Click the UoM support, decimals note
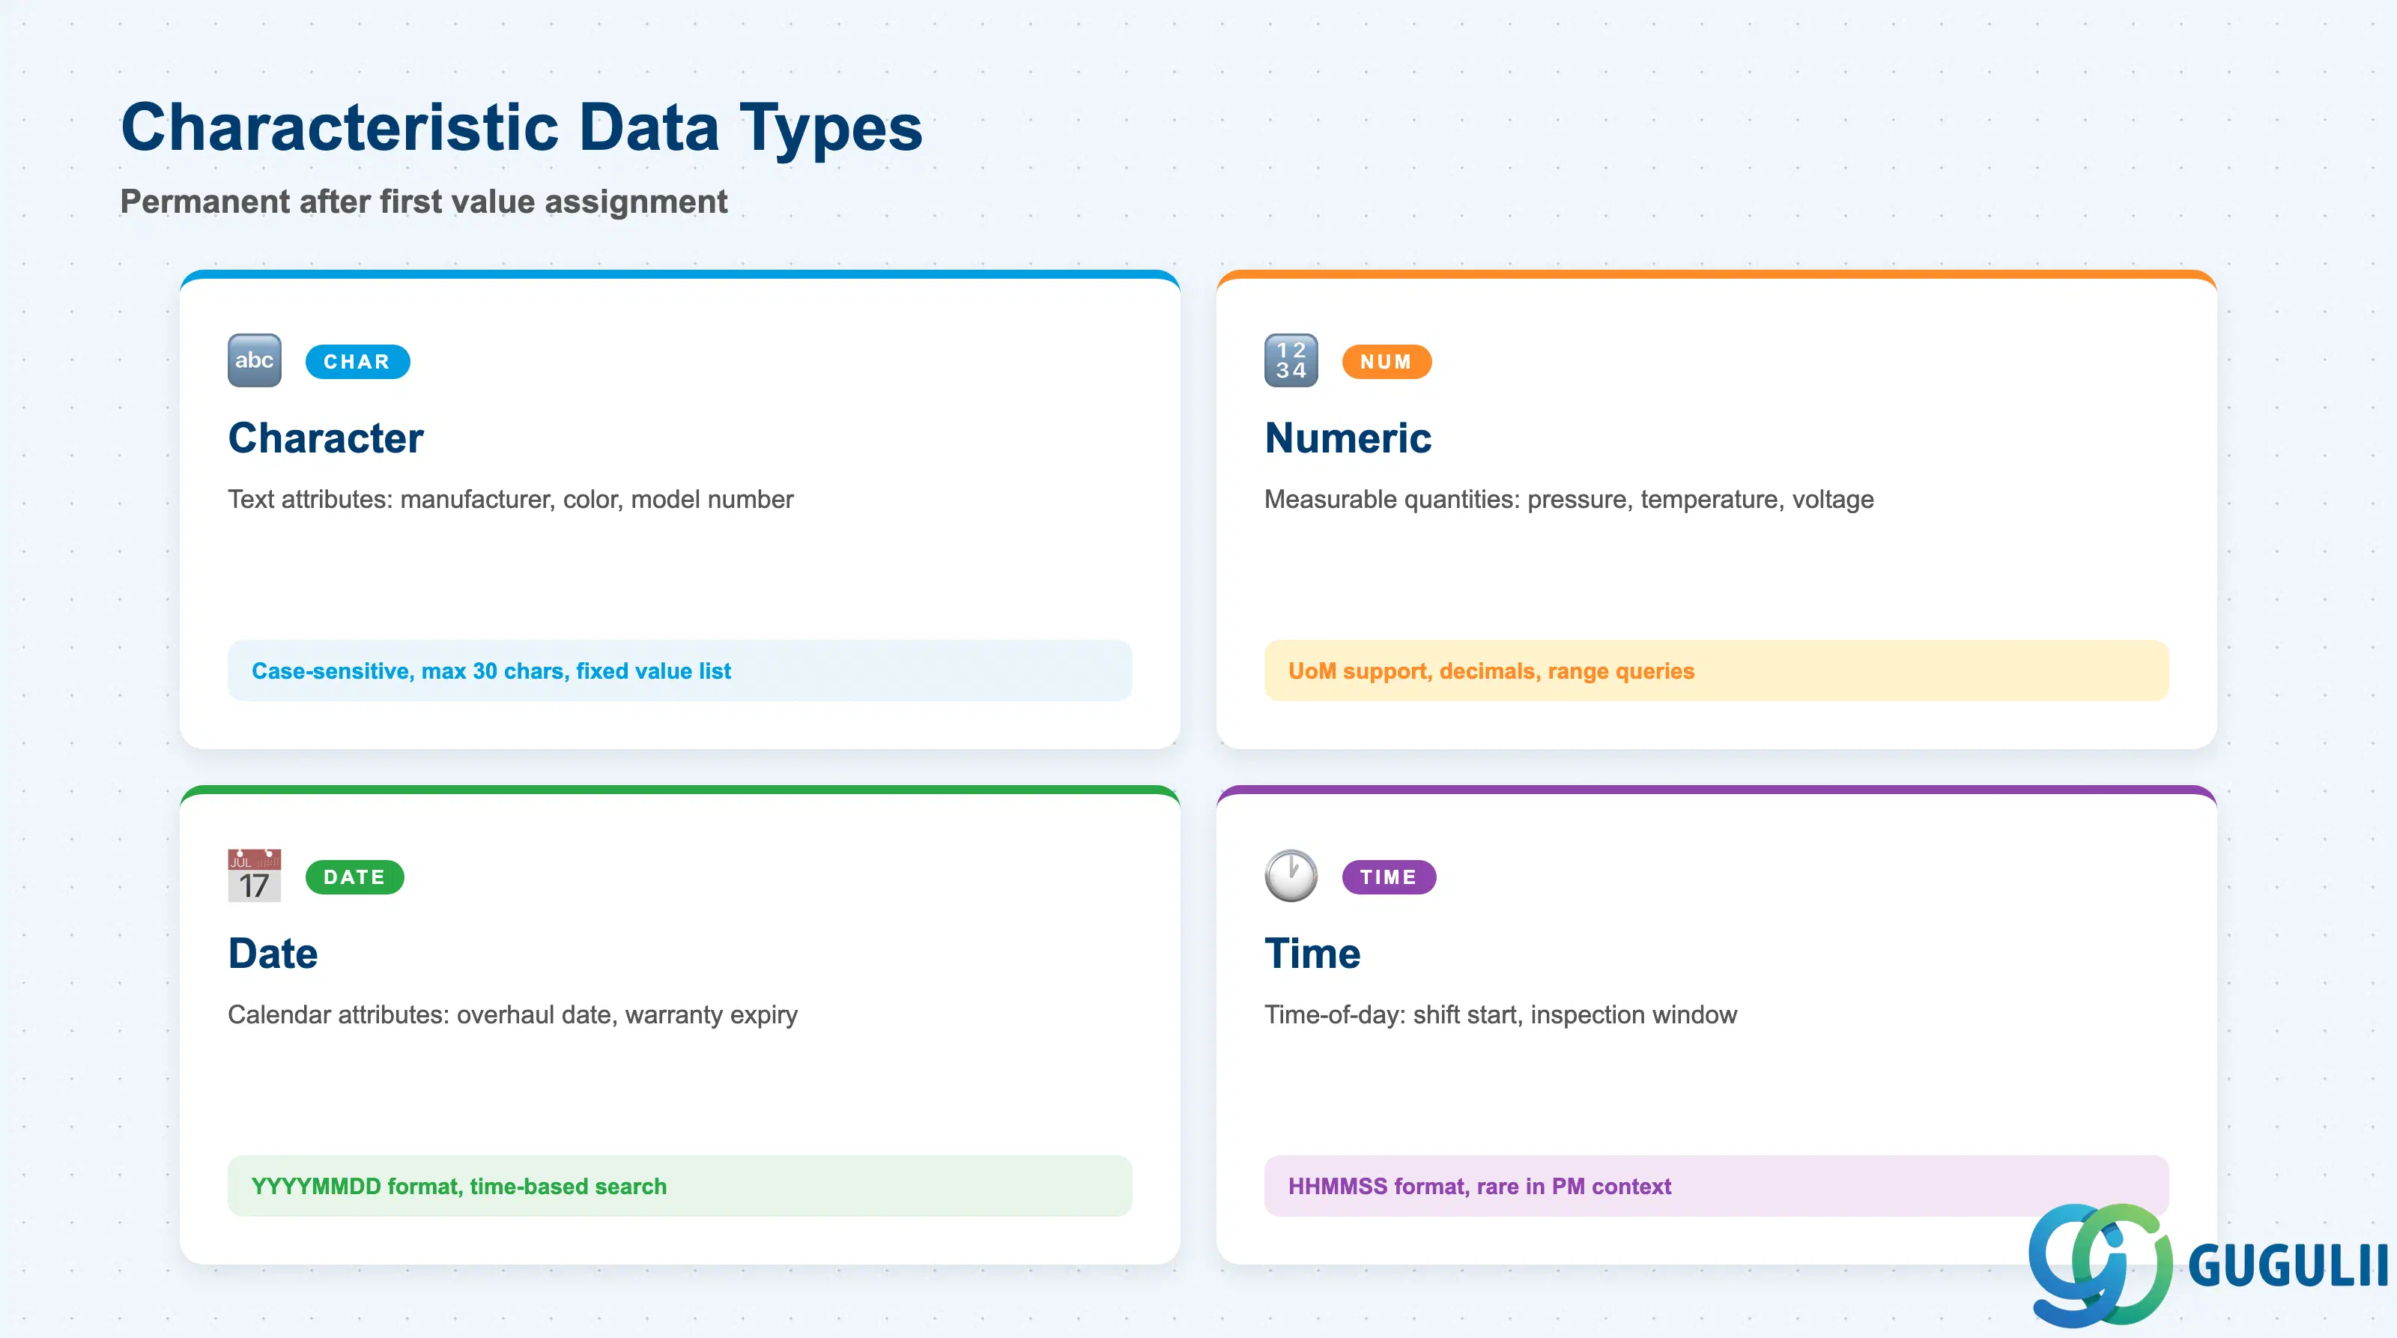 pos(1716,670)
